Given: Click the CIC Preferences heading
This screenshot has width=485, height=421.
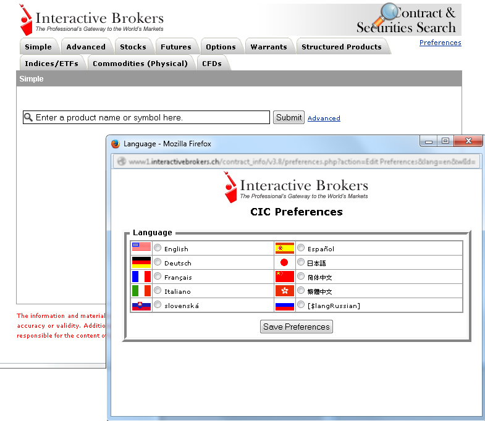Looking at the screenshot, I should click(x=297, y=212).
